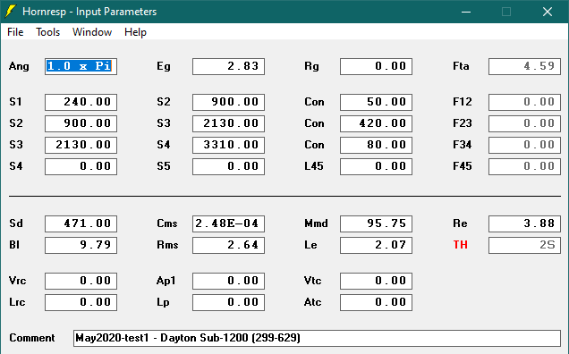Click the L45 label

click(x=313, y=166)
